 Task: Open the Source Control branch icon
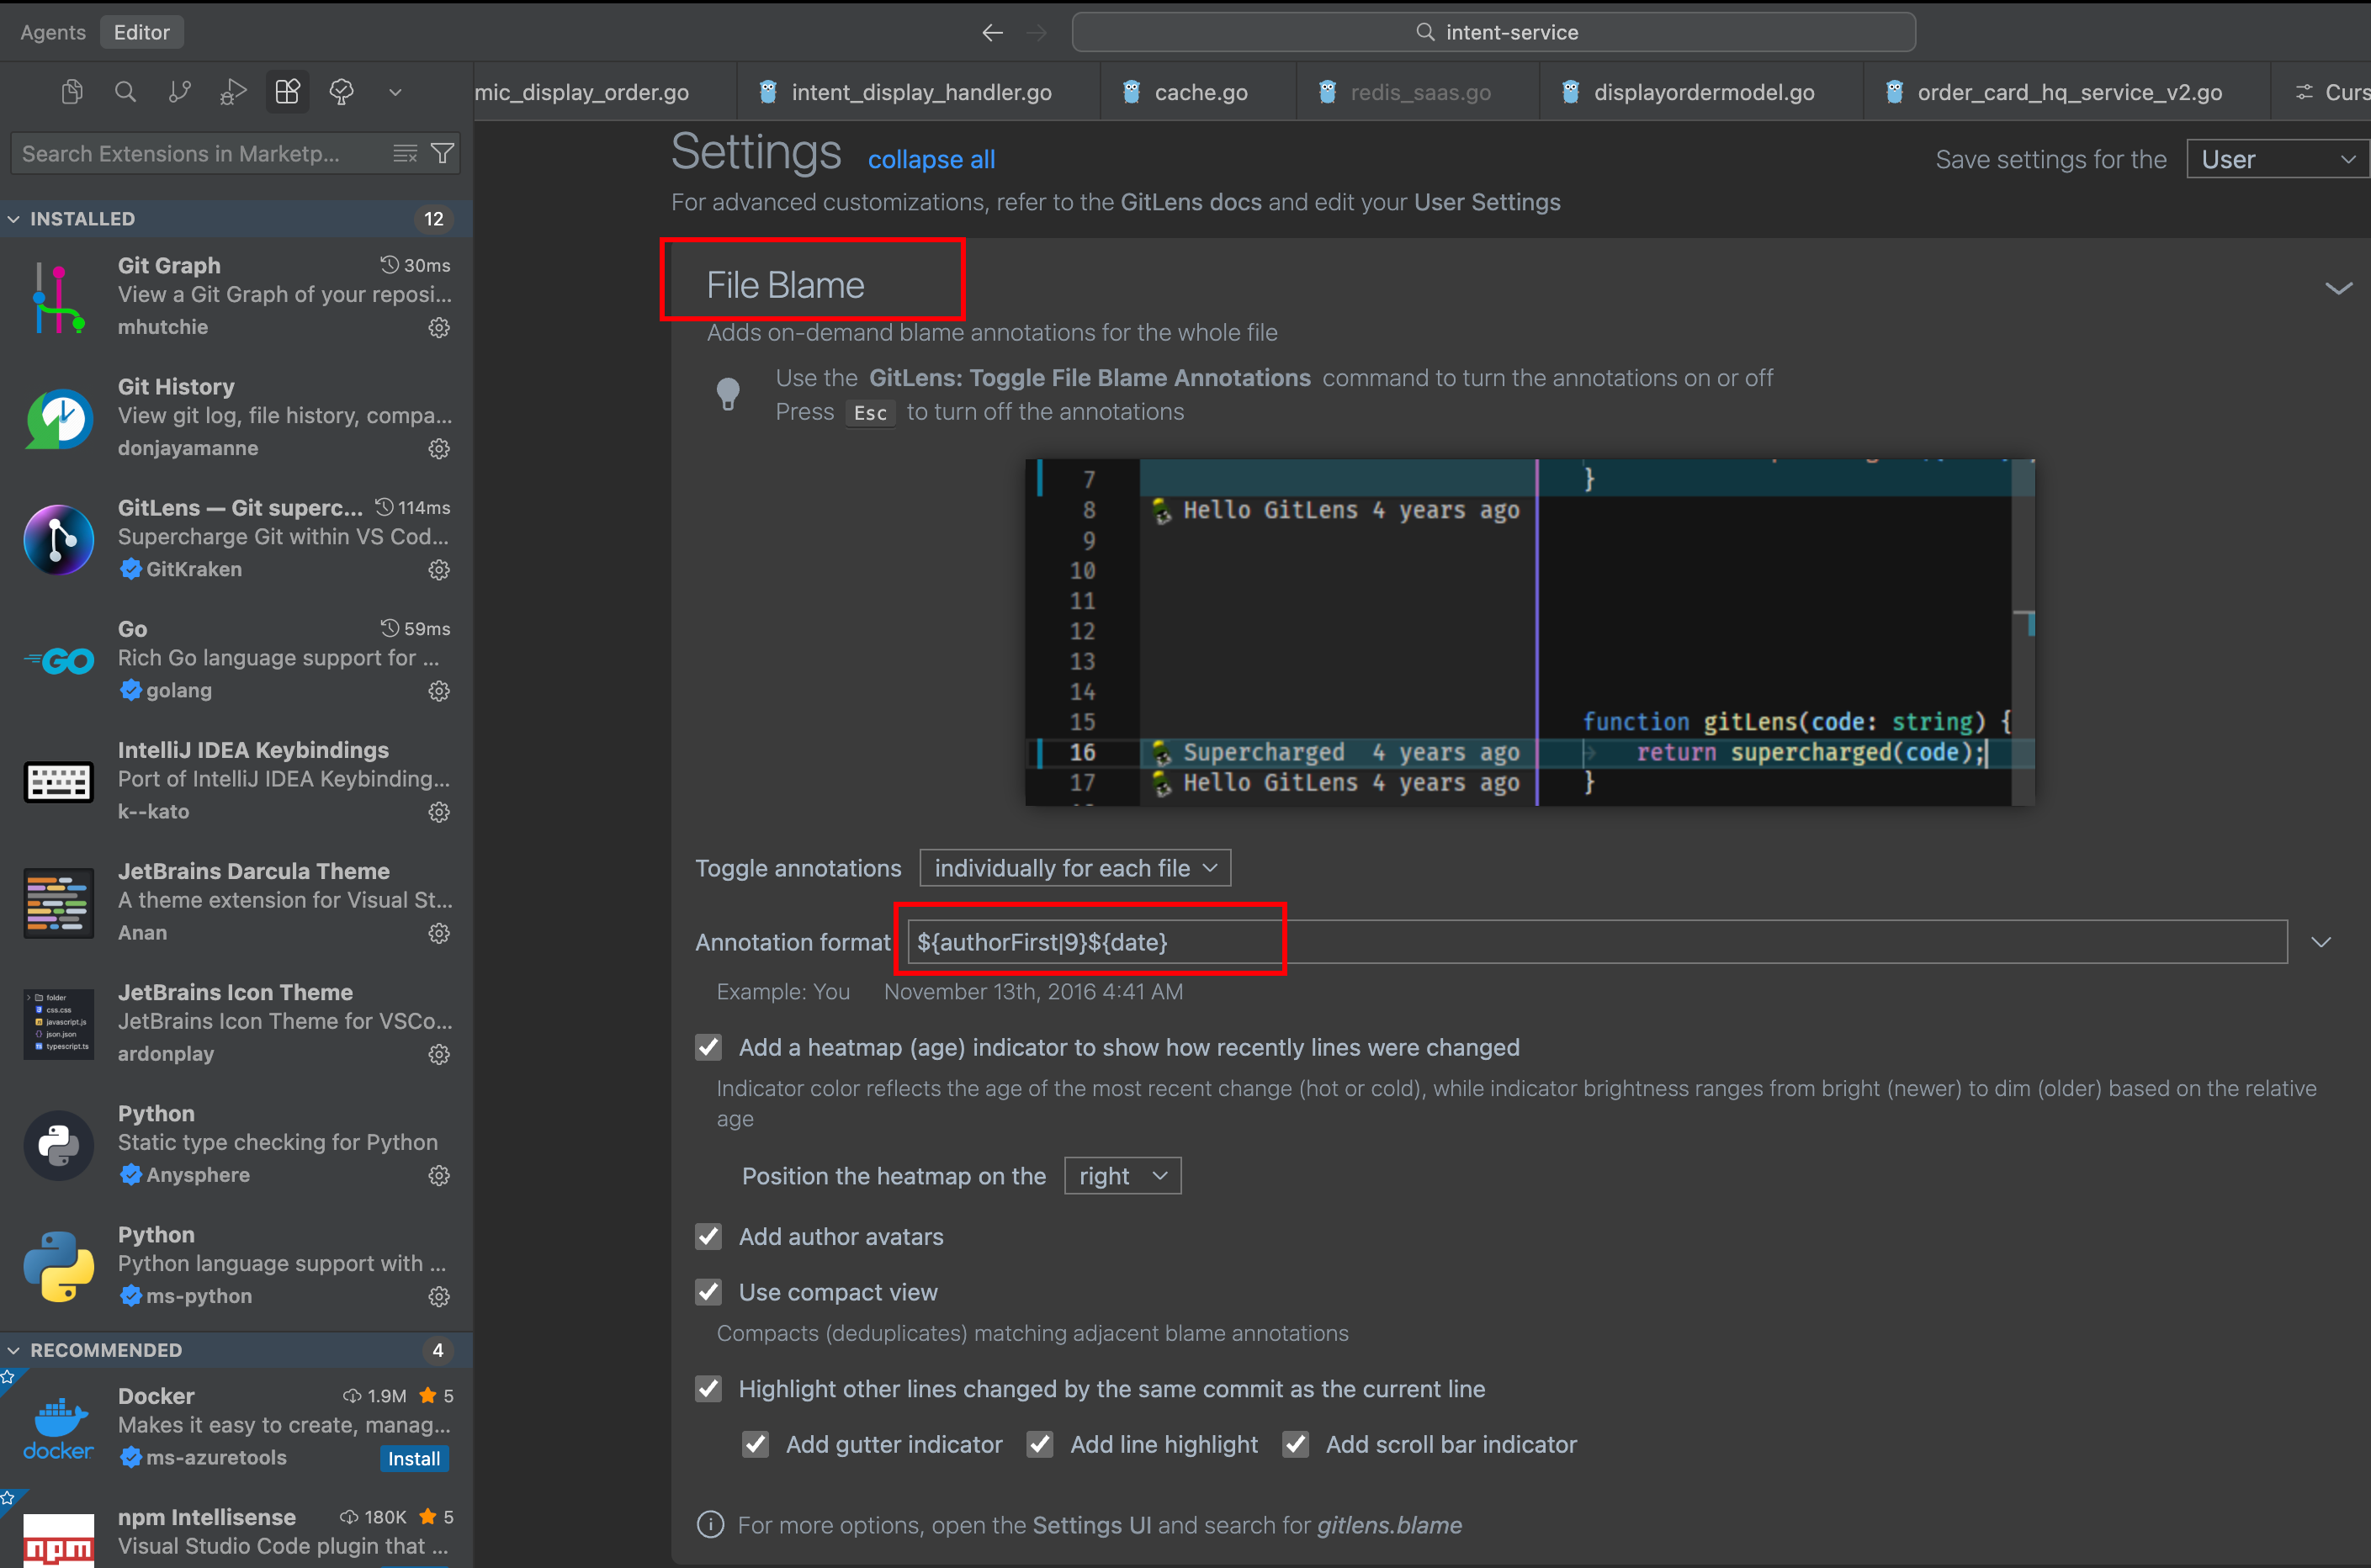tap(180, 92)
